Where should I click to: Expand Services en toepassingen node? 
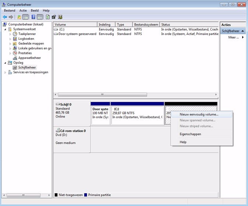(5, 72)
